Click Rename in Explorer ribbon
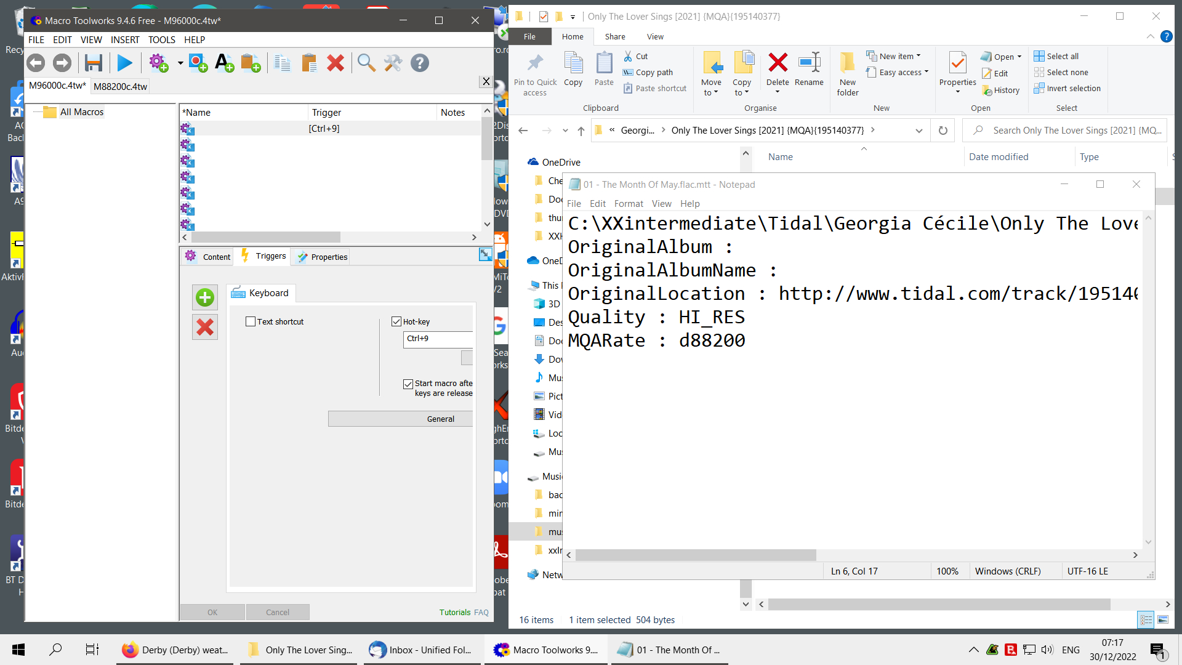 pyautogui.click(x=809, y=69)
